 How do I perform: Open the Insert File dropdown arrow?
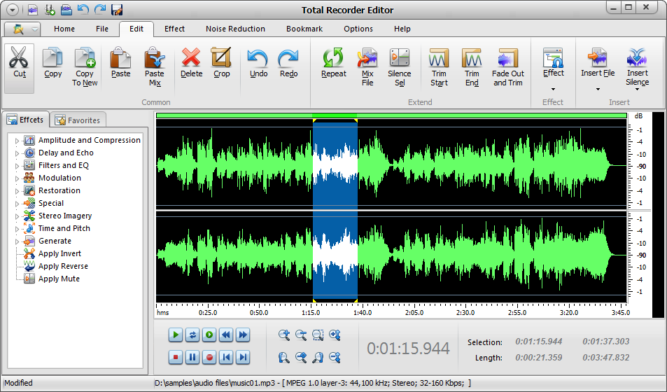598,90
